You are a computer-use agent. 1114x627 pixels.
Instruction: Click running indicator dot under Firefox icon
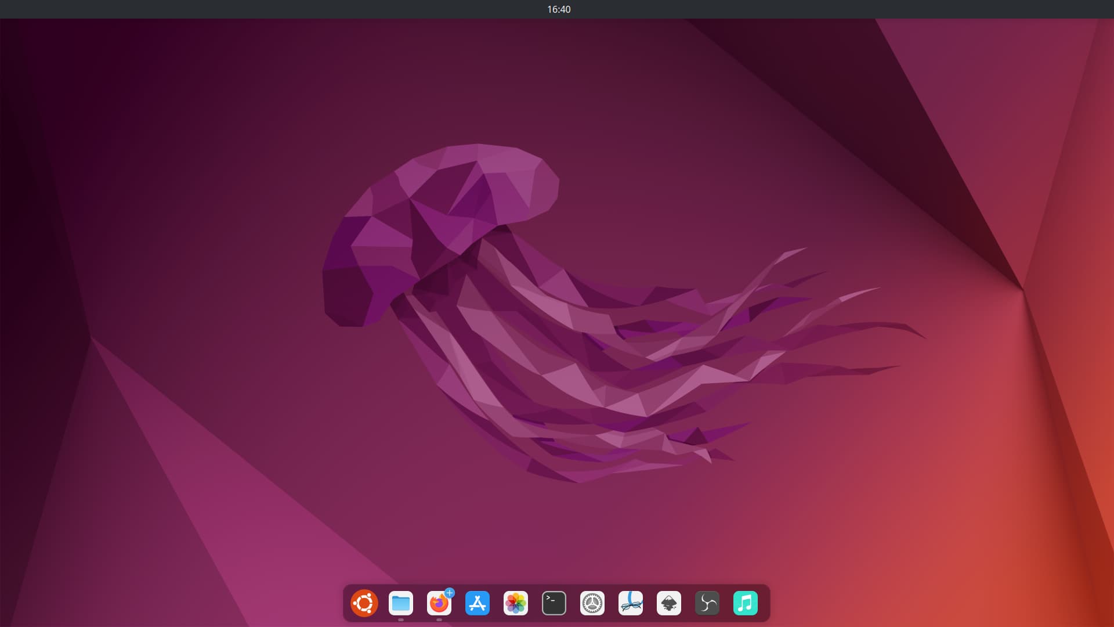click(439, 619)
